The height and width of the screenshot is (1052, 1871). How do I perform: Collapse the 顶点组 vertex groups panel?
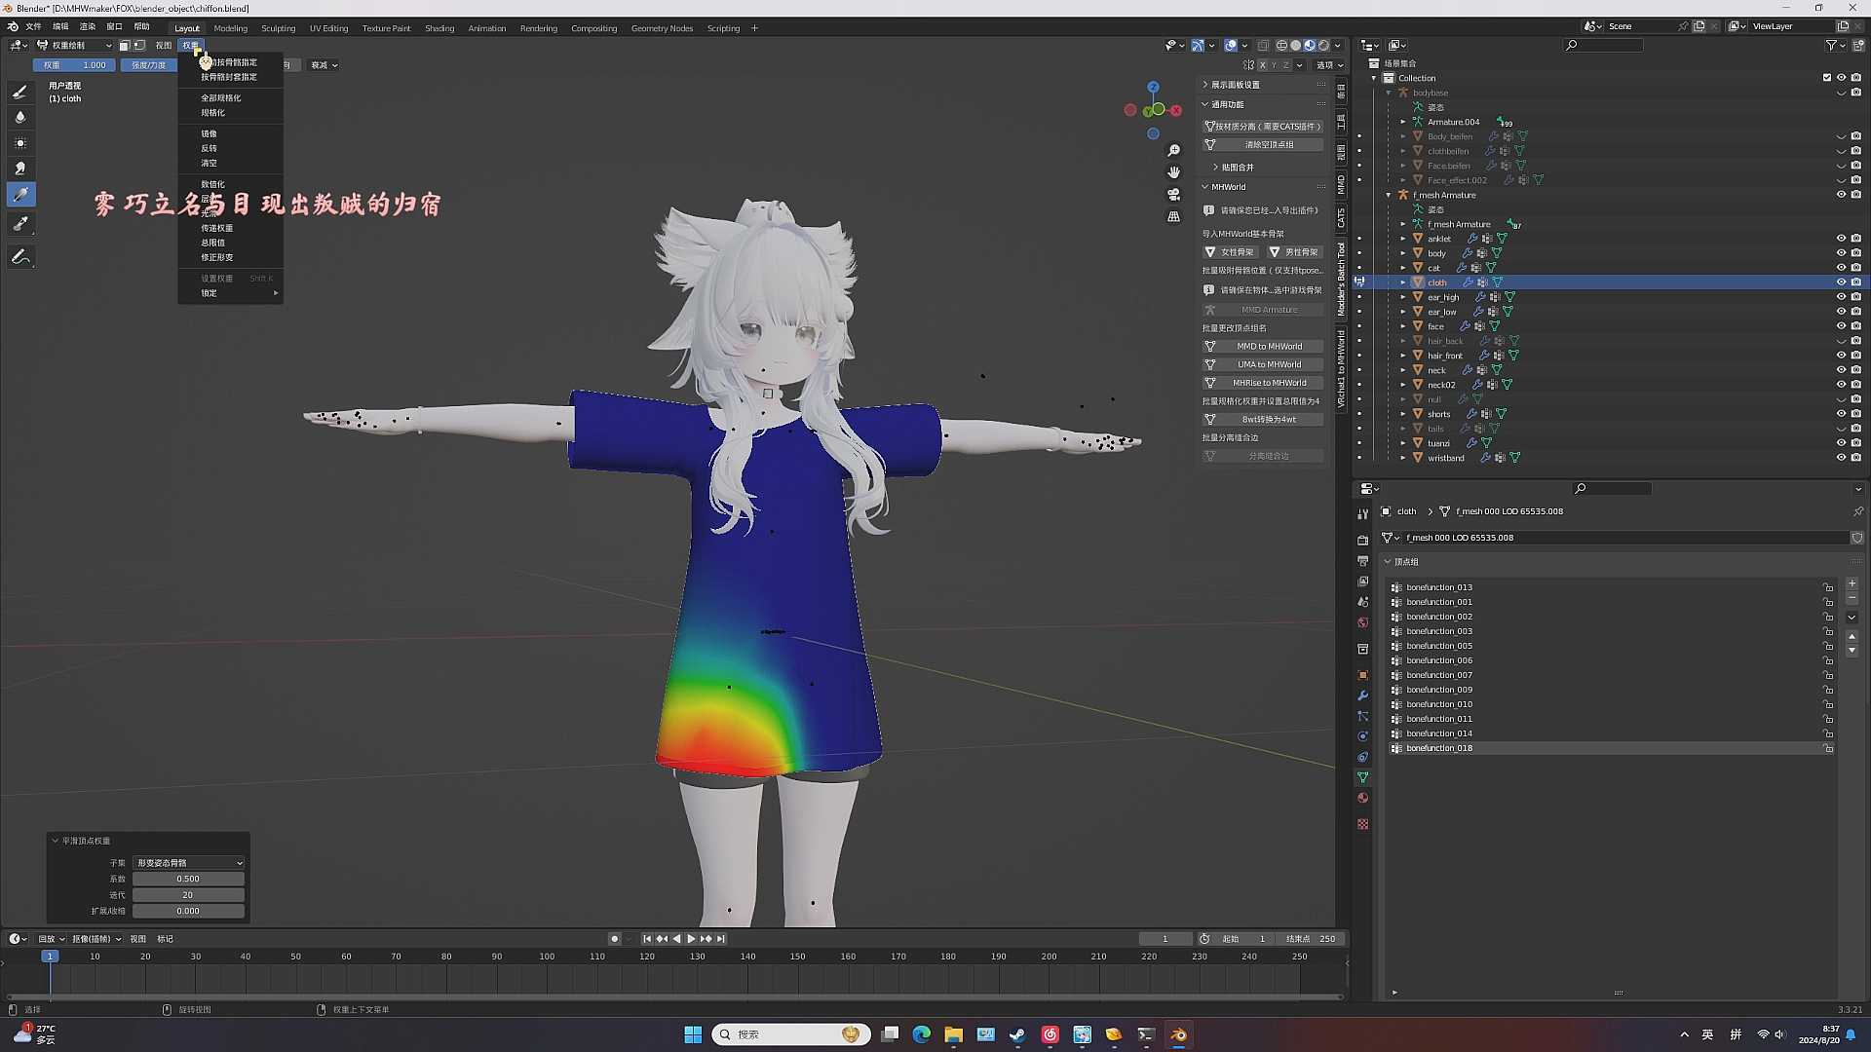(1389, 561)
